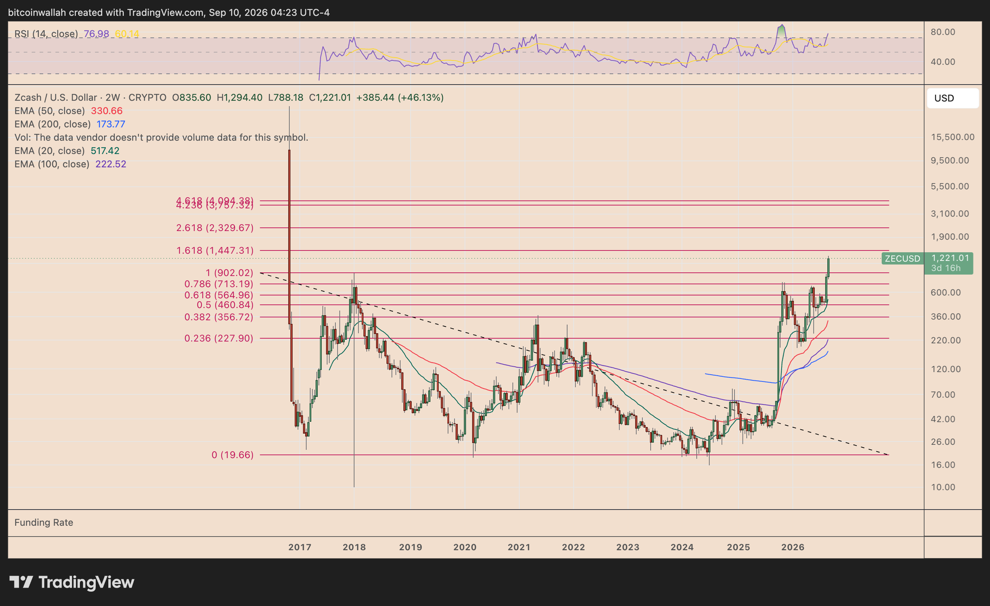This screenshot has height=606, width=990.
Task: Click the 2017 time axis label
Action: pos(300,547)
